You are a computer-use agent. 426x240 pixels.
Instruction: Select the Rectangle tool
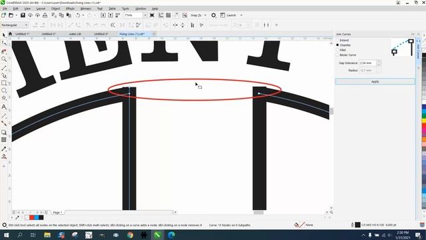click(4, 83)
